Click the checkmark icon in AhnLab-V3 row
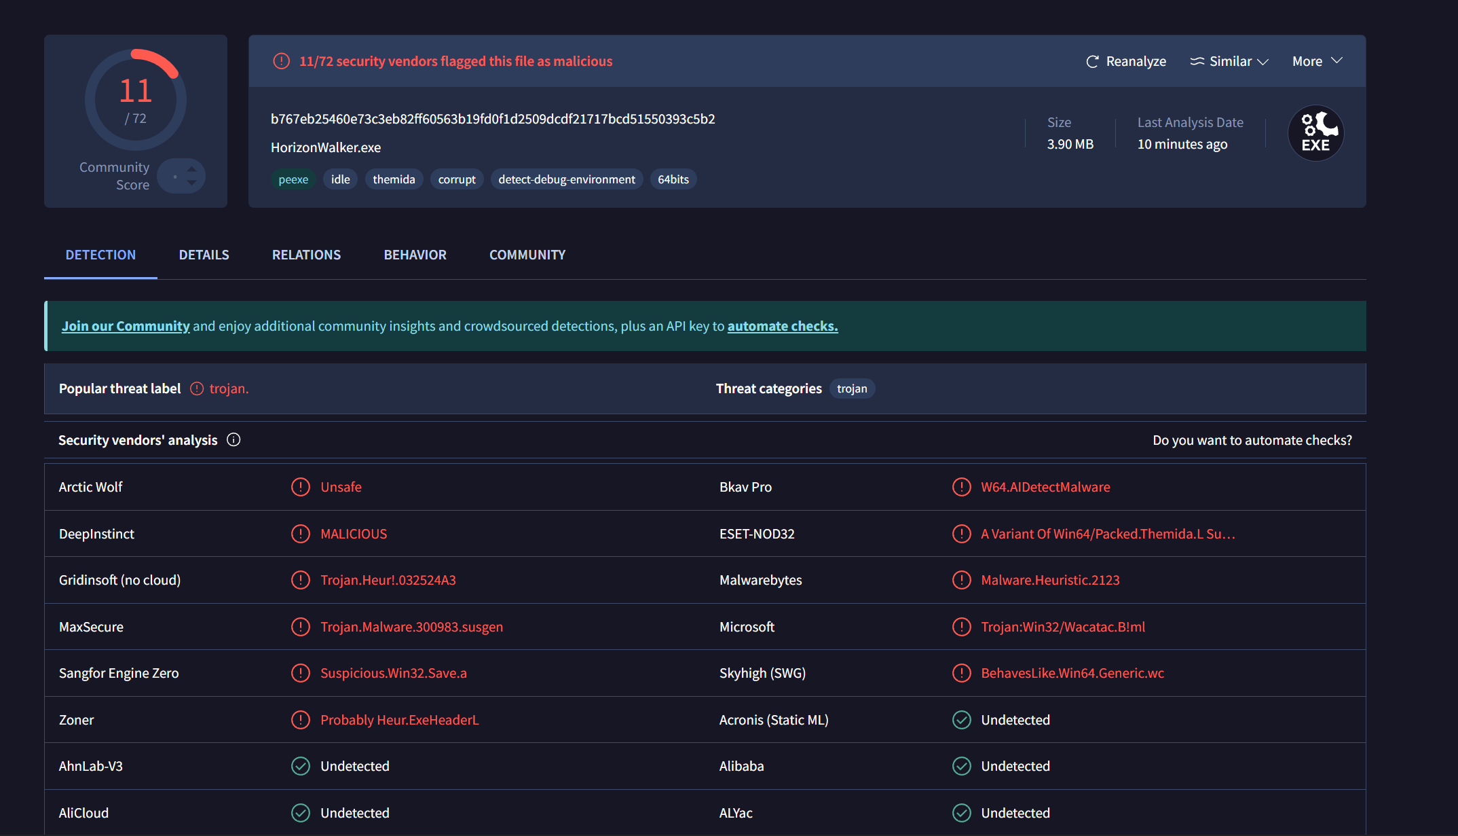Screen dimensions: 1458x836 point(301,766)
